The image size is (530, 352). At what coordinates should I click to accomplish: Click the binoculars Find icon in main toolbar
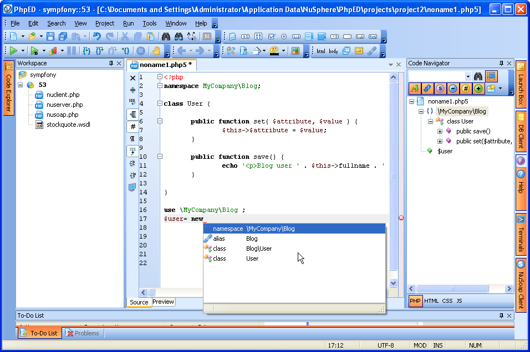(165, 37)
